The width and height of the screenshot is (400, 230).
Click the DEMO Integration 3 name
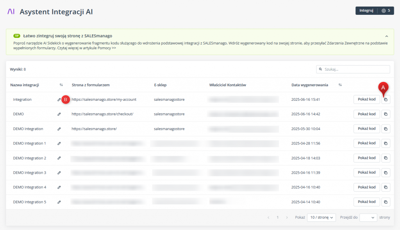click(x=30, y=173)
